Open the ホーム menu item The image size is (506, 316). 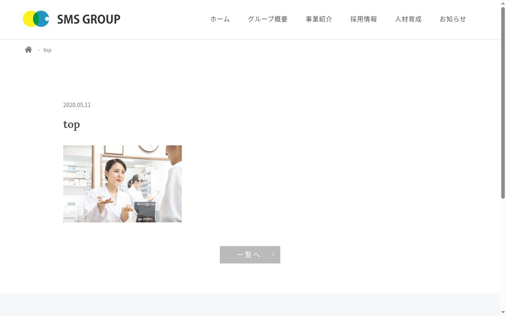(220, 19)
